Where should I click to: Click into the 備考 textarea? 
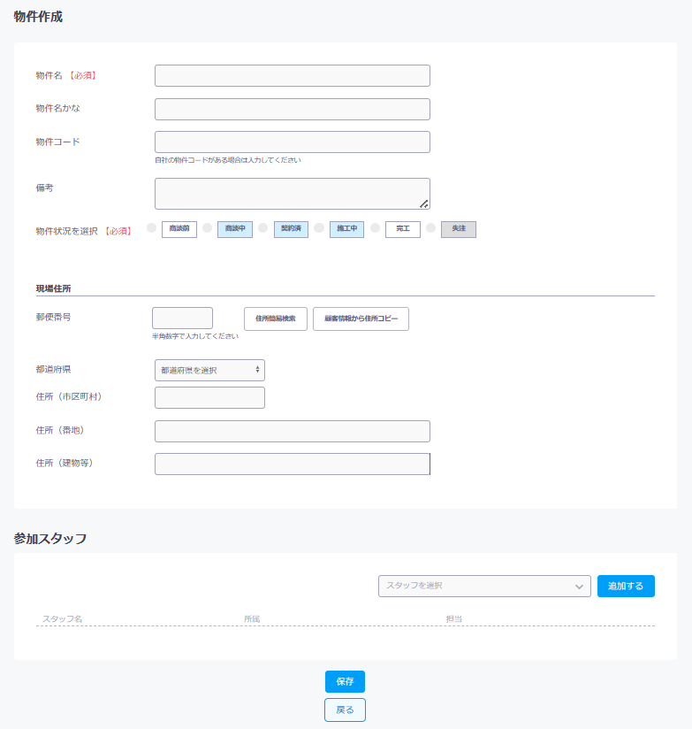pyautogui.click(x=293, y=194)
